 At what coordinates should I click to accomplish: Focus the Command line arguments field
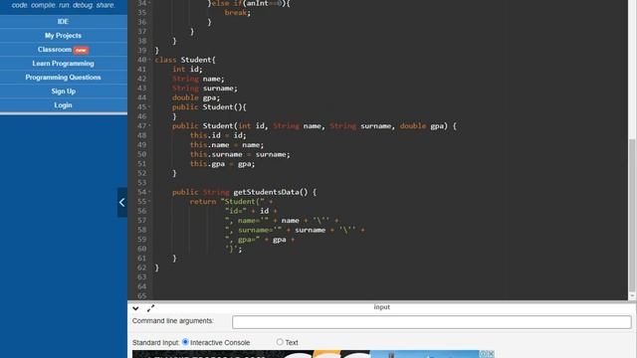431,322
